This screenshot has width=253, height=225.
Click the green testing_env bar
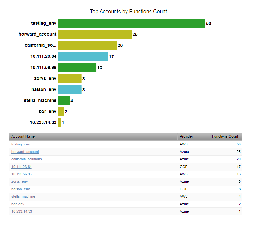click(x=132, y=23)
